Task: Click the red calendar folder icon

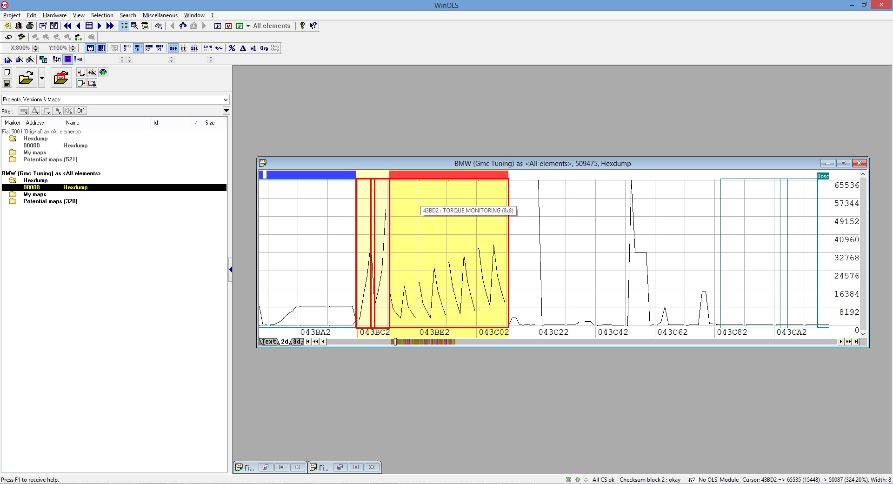Action: [x=61, y=78]
